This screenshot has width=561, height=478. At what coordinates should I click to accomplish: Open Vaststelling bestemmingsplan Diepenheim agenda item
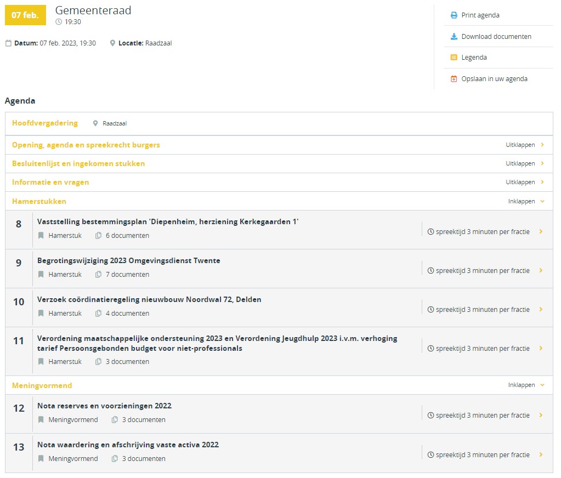(168, 221)
